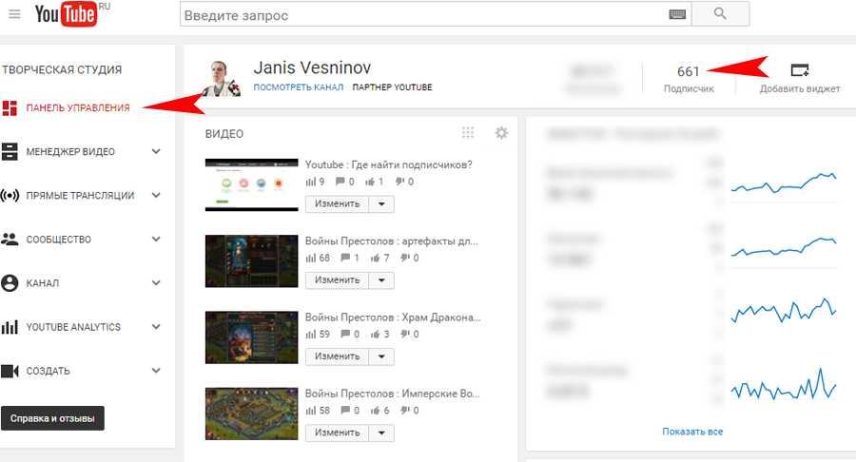The image size is (856, 462).
Task: Click the Прямые трансляции broadcast icon
Action: tap(10, 195)
